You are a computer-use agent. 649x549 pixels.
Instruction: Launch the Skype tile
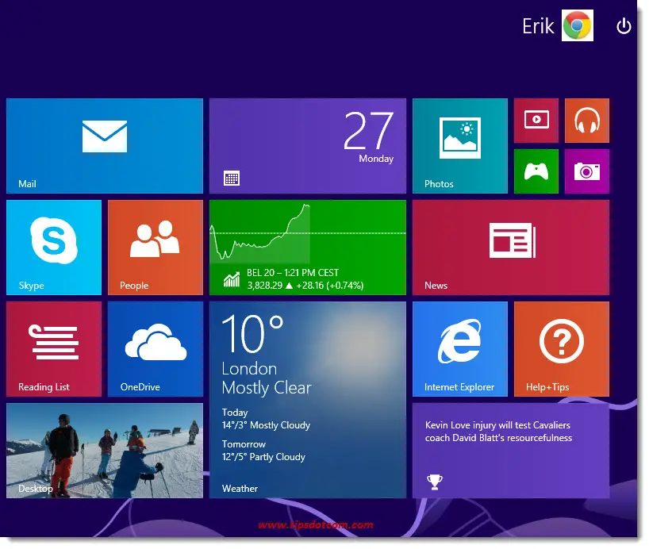pos(54,248)
